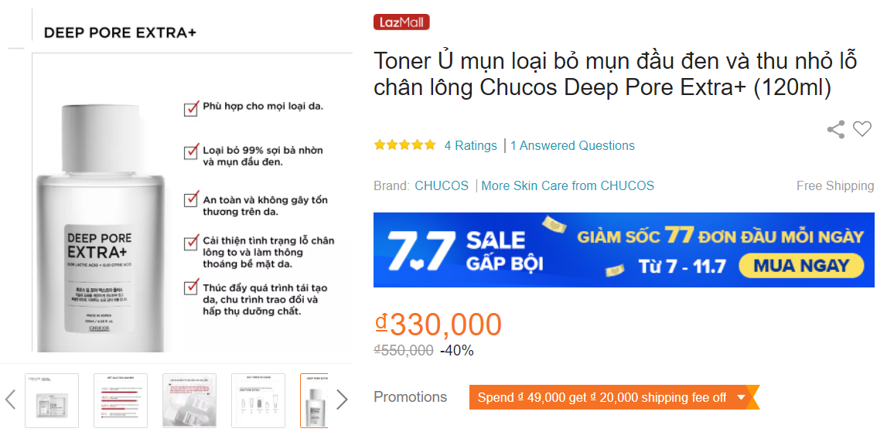Show previous thumbnails with left arrow
The height and width of the screenshot is (442, 887).
coord(11,399)
